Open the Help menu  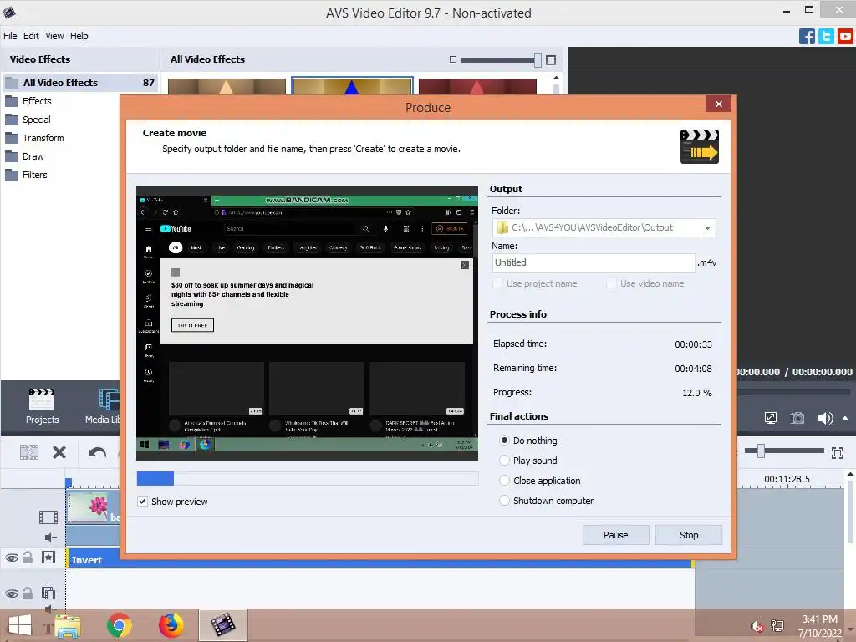click(79, 36)
